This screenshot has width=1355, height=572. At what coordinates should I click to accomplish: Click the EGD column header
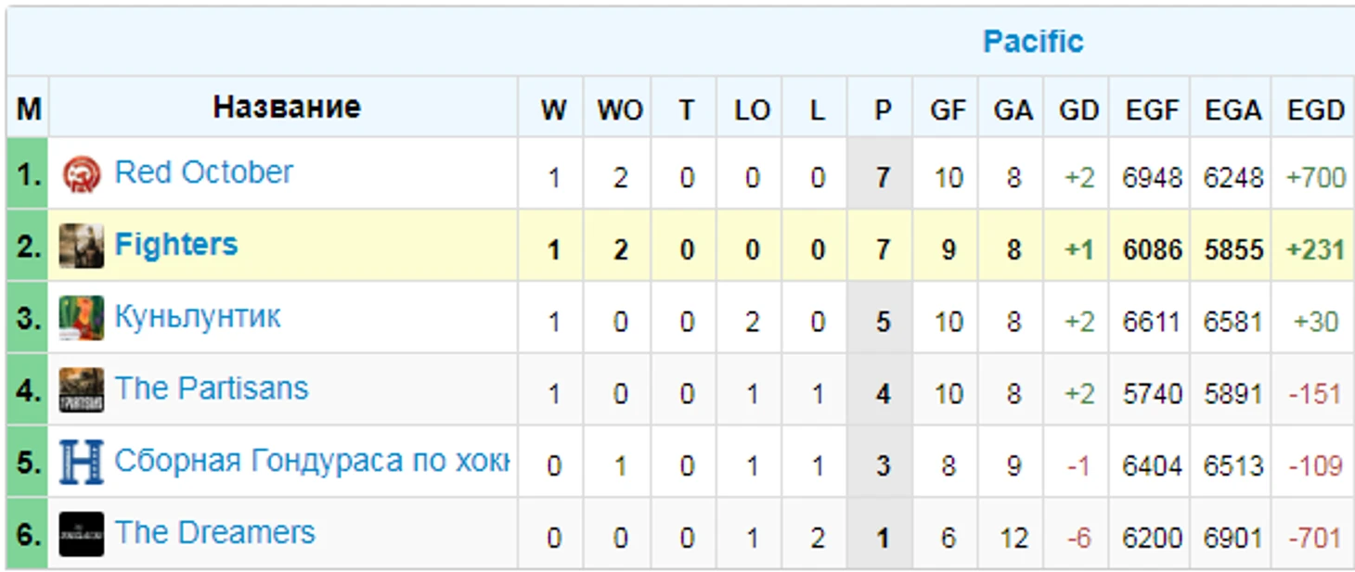coord(1314,110)
